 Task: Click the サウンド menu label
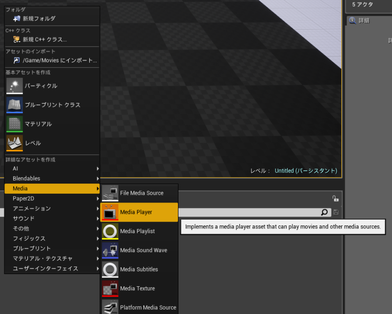pos(23,219)
